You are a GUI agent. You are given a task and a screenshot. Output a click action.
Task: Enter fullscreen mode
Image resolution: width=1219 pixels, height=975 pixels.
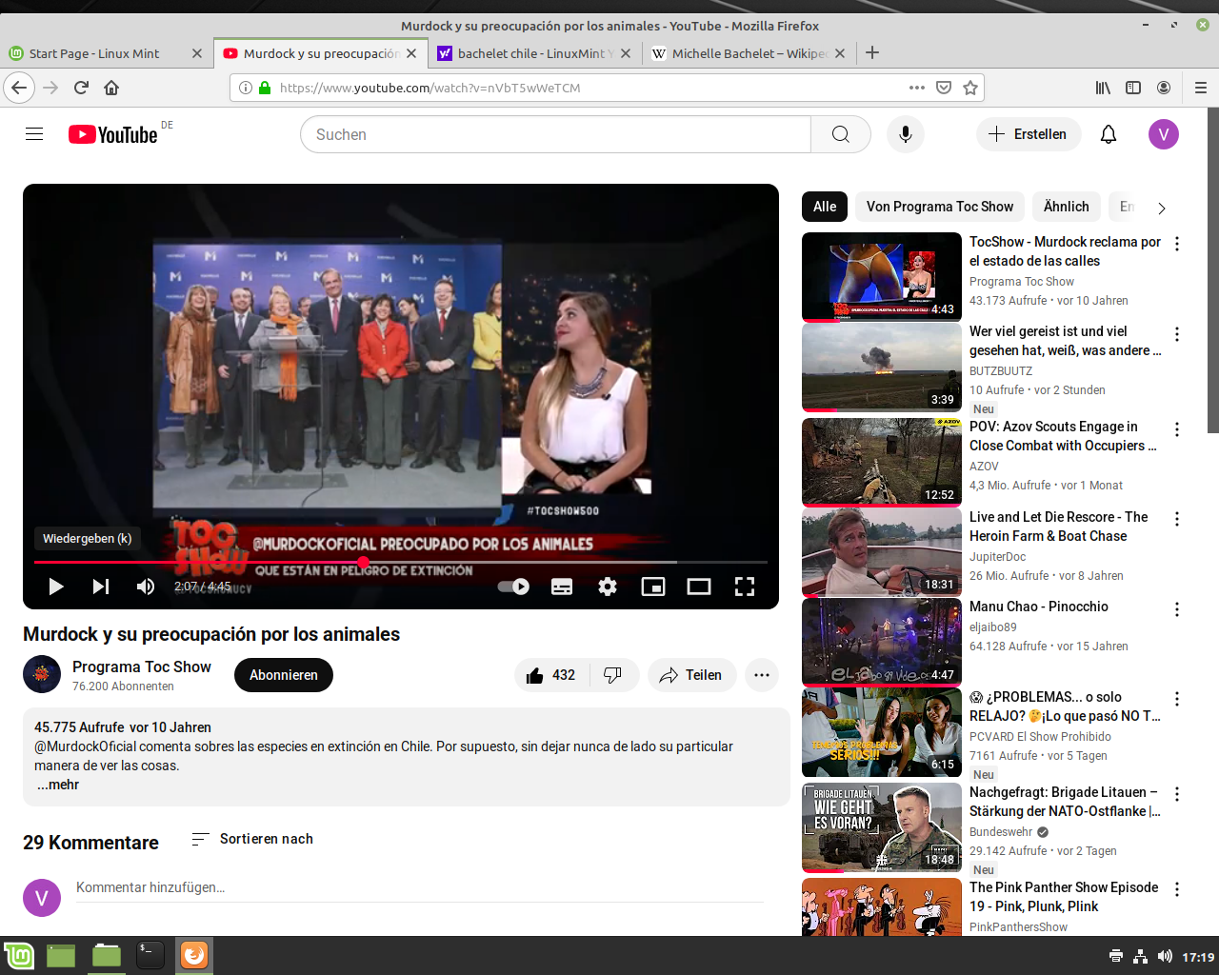click(745, 587)
